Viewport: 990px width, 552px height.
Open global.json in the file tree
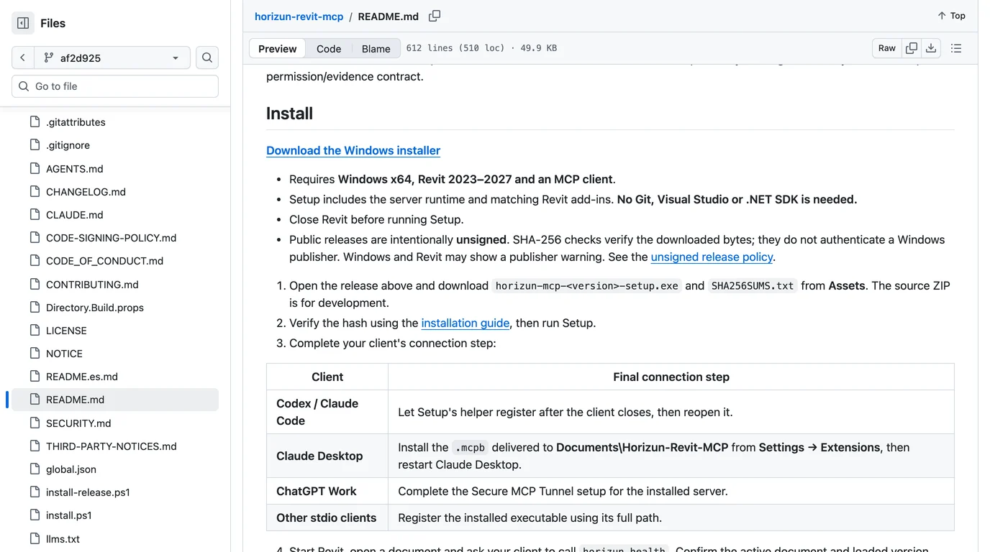coord(115,469)
